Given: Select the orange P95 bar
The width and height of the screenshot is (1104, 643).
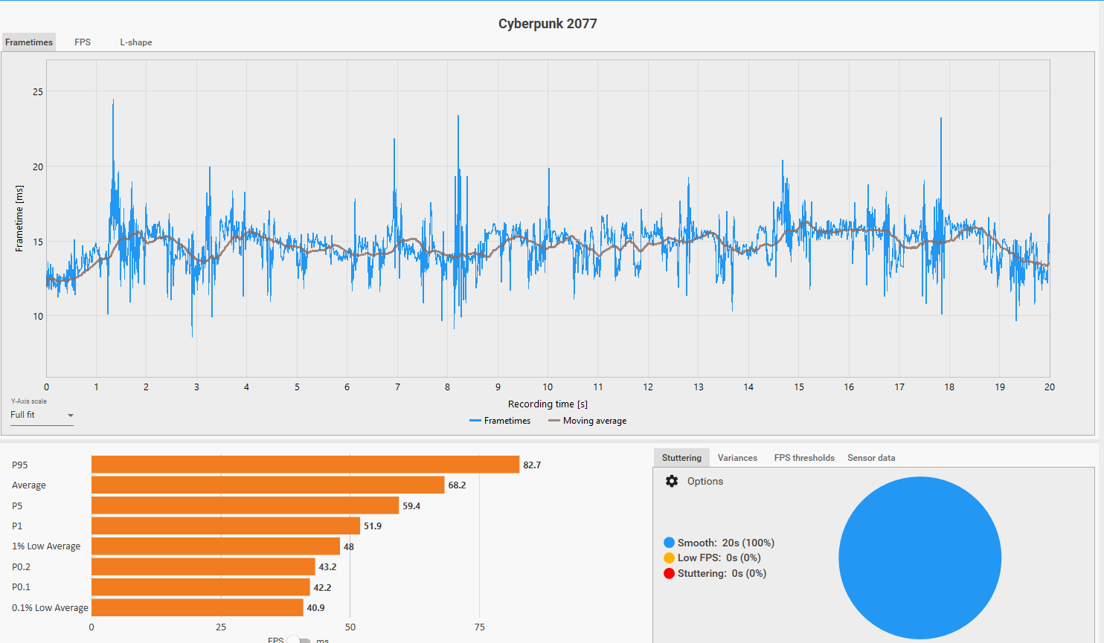Looking at the screenshot, I should pos(305,465).
